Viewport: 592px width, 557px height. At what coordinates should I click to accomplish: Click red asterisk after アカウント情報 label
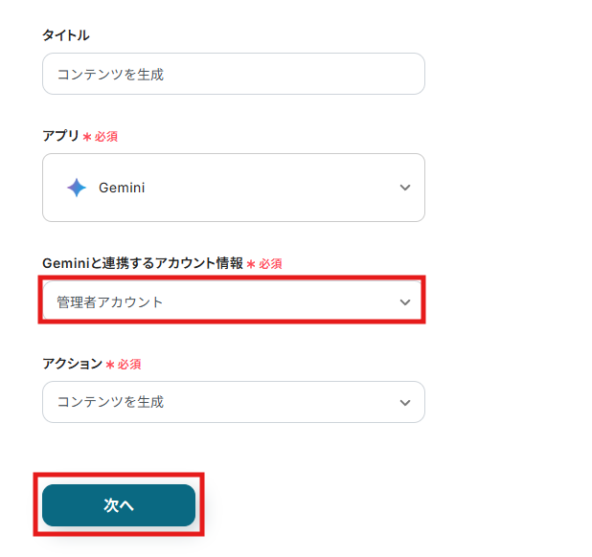251,264
